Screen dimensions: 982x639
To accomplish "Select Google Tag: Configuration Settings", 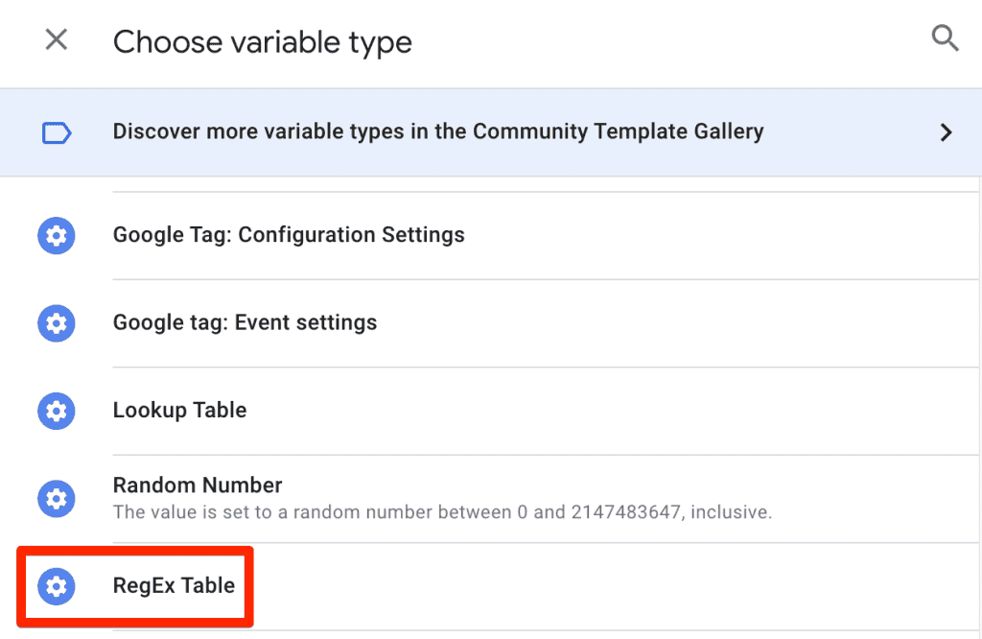I will tap(289, 235).
